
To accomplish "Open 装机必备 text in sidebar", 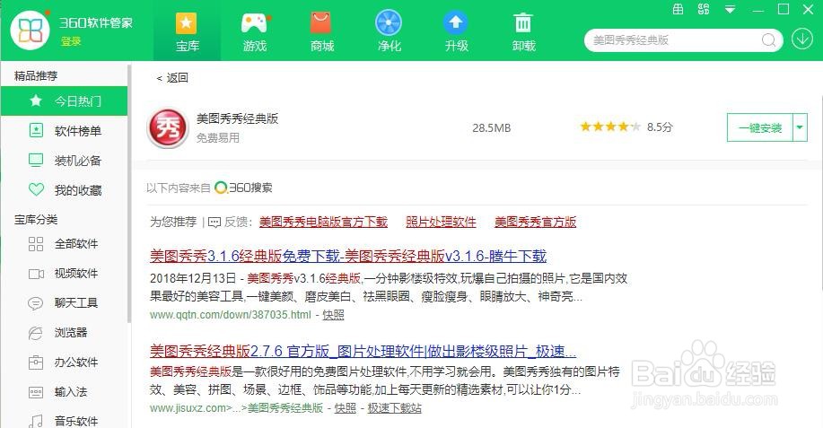I will 78,161.
